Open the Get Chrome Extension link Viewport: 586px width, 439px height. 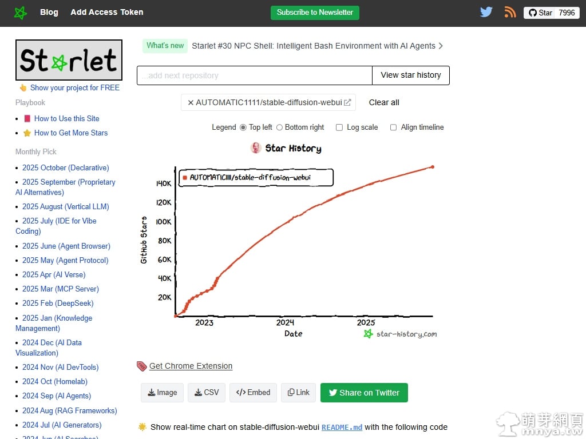click(190, 366)
